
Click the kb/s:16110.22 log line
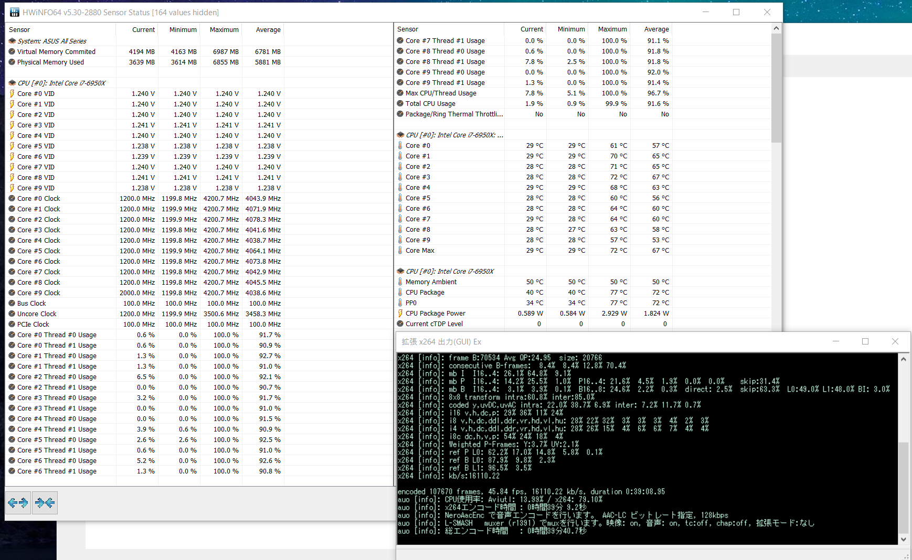point(449,476)
